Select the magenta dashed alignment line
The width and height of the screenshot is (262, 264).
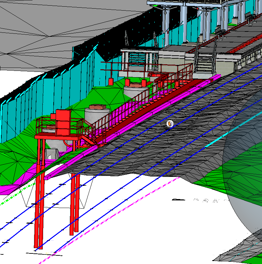tap(109, 220)
